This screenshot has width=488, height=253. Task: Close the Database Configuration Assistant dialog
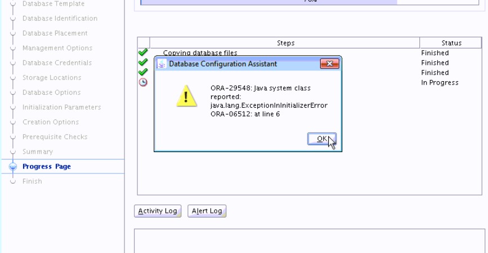(x=330, y=64)
